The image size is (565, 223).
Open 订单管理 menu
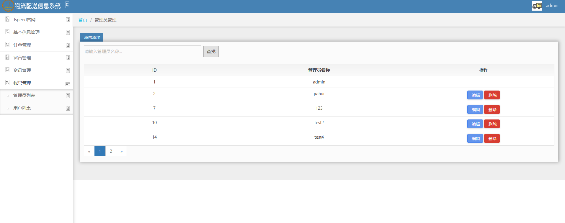click(37, 45)
